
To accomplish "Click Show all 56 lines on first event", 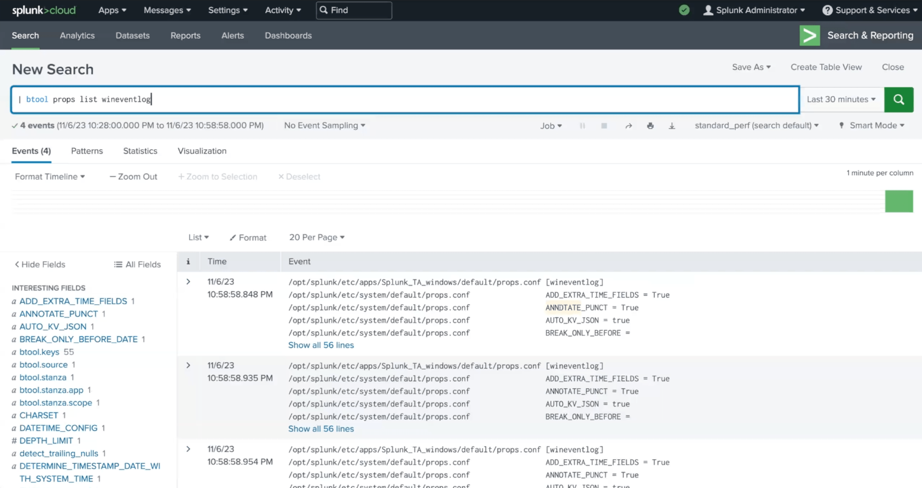I will [x=321, y=345].
